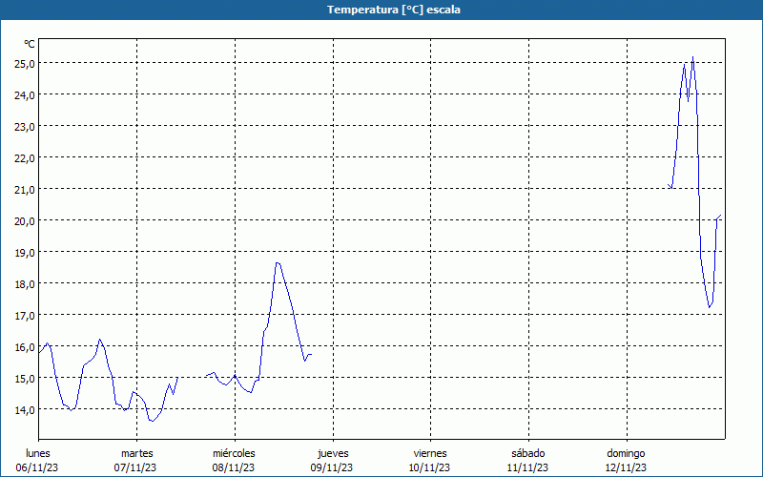Click the "jueves" day label
Screen dimensions: 763x477
333,454
